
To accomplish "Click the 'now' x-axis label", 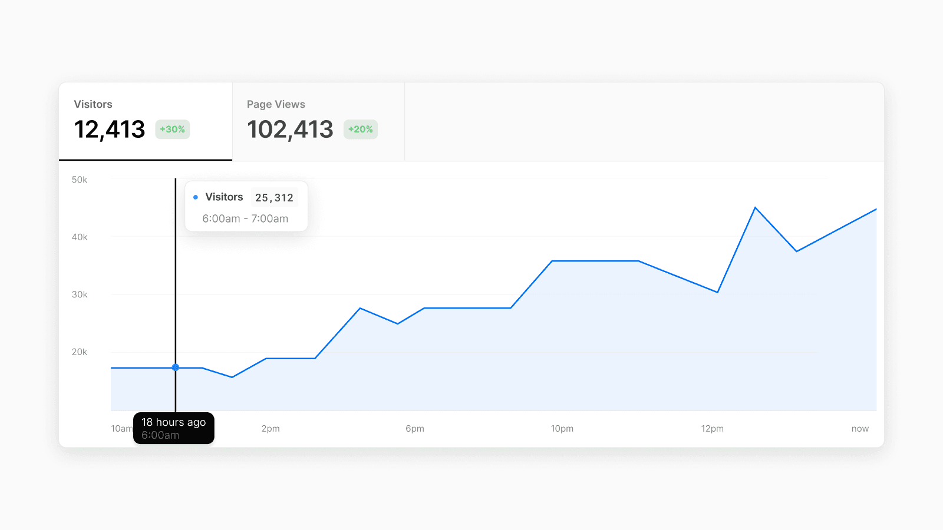I will (860, 429).
